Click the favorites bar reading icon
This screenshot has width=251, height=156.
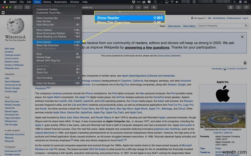(3, 13)
